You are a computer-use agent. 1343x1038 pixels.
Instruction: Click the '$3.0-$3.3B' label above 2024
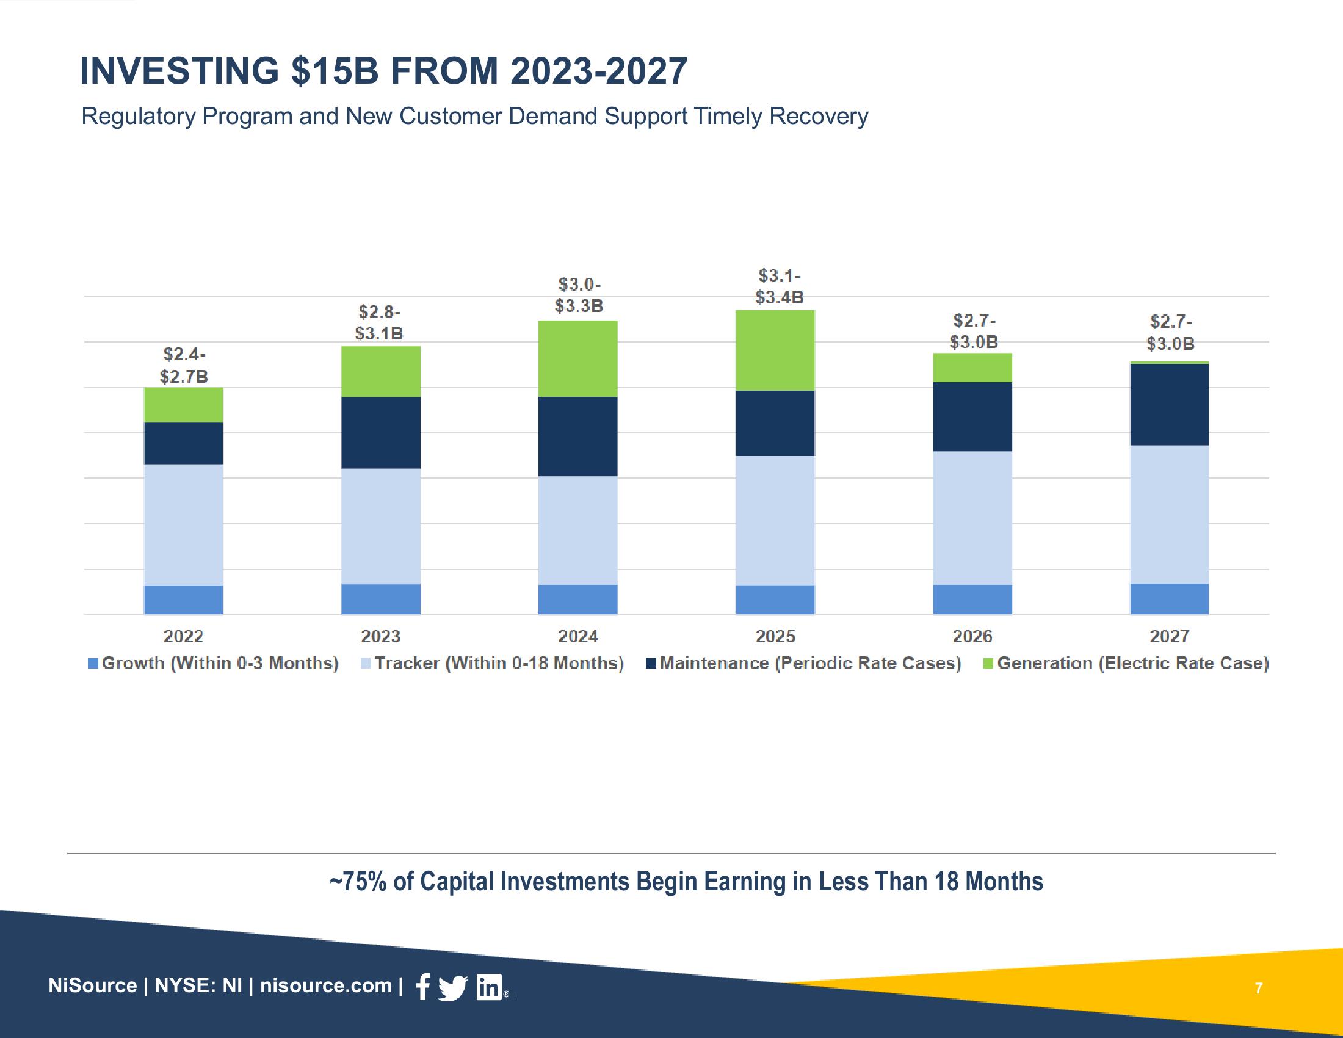(579, 295)
